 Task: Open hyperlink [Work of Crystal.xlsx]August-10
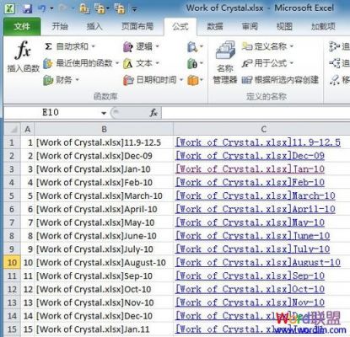click(258, 263)
